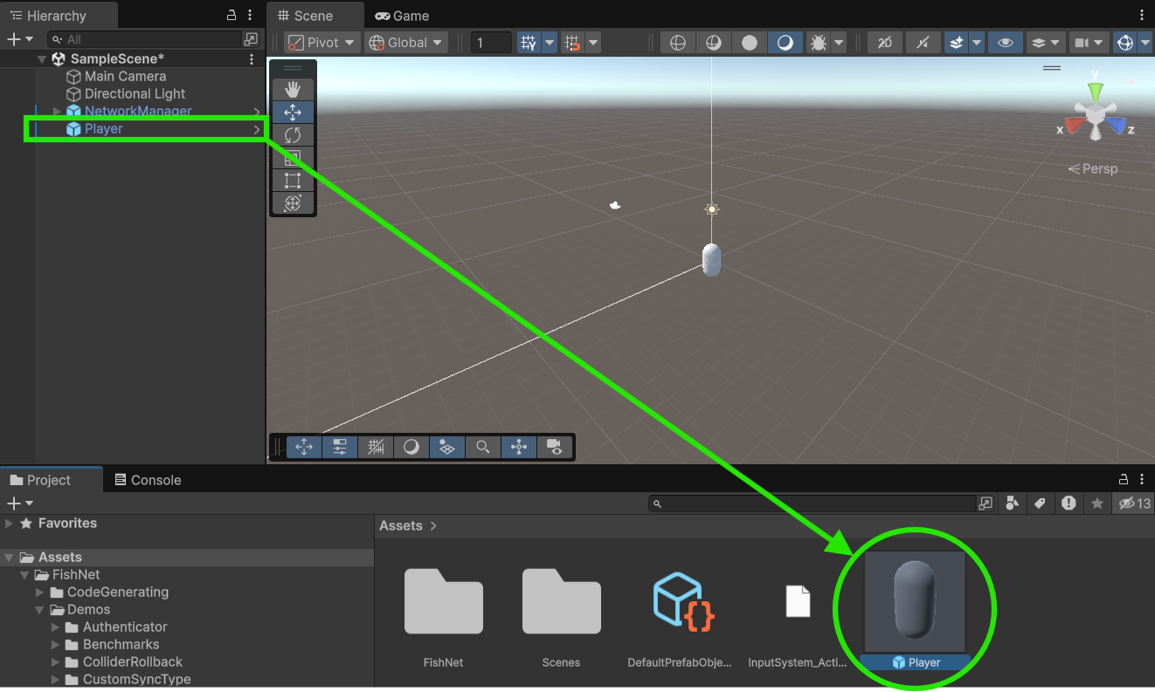
Task: Select the Hand (view) tool in the Scene tools overlay
Action: click(x=293, y=89)
